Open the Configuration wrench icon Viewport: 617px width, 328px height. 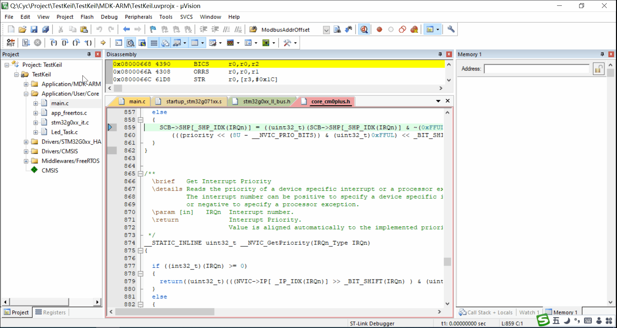pyautogui.click(x=451, y=29)
